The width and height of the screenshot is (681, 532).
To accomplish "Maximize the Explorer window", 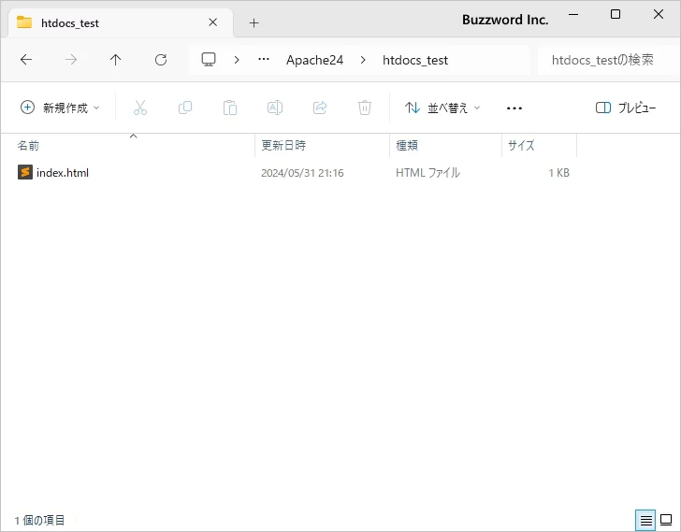I will (616, 14).
